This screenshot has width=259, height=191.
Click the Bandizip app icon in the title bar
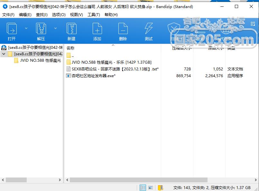click(5, 7)
